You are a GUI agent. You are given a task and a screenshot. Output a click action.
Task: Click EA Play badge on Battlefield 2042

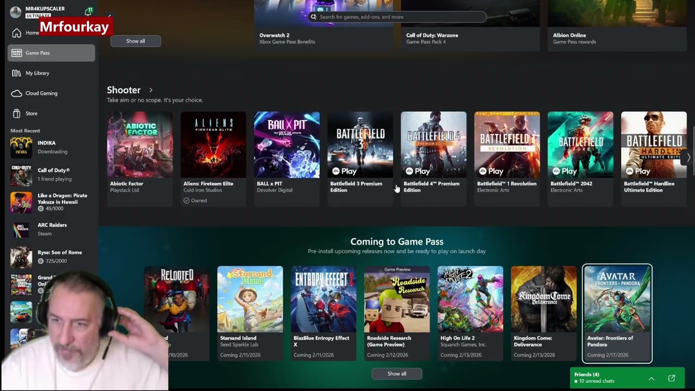coord(564,171)
